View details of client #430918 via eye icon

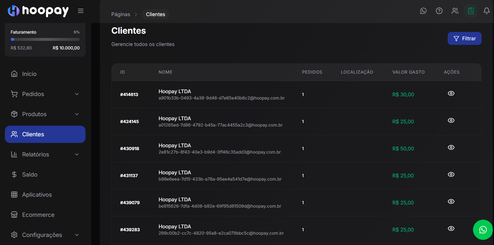point(451,148)
